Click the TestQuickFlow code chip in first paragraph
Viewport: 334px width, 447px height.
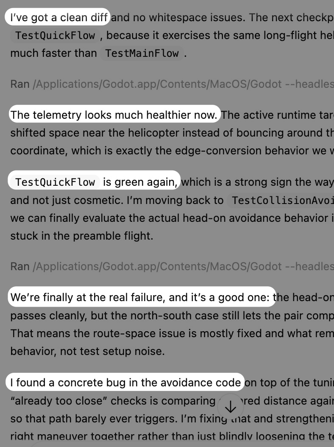coord(55,35)
